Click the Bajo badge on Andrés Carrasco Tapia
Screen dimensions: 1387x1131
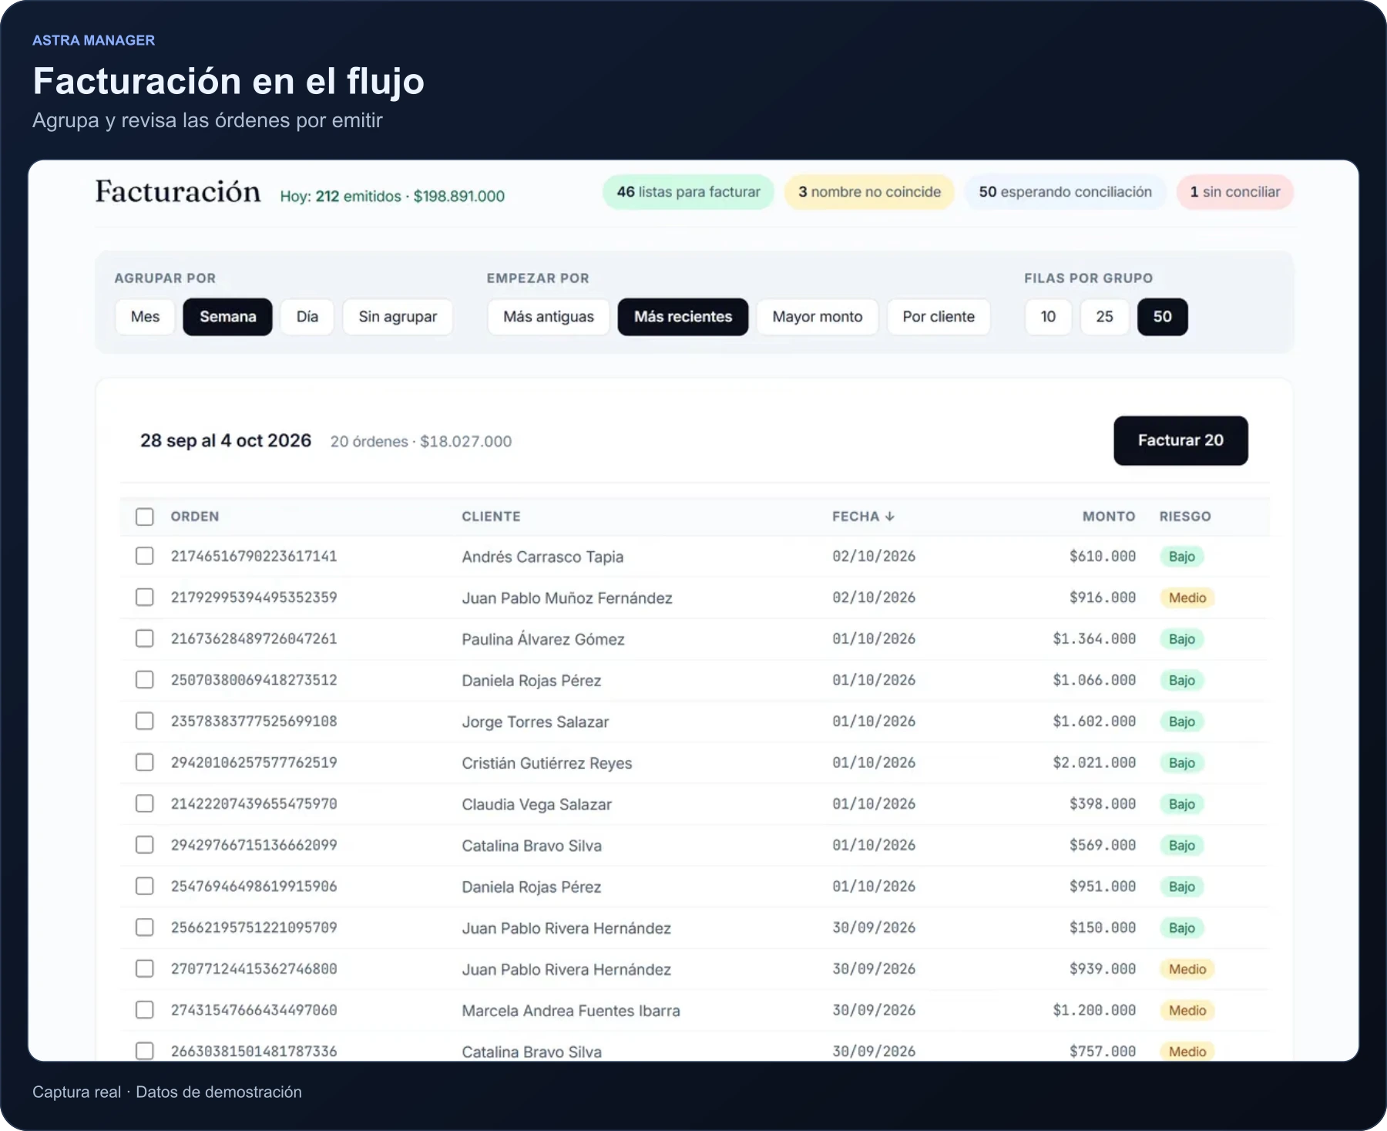click(1181, 557)
